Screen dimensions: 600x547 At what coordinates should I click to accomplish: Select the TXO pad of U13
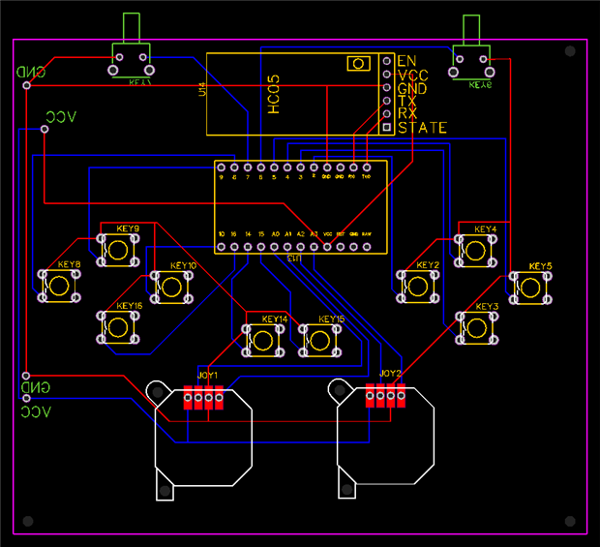tap(367, 167)
